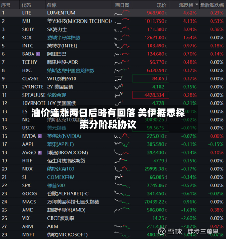Click the 万得美国科技七巨头指数 name
Viewport: 226px width, 239px height.
[73, 202]
